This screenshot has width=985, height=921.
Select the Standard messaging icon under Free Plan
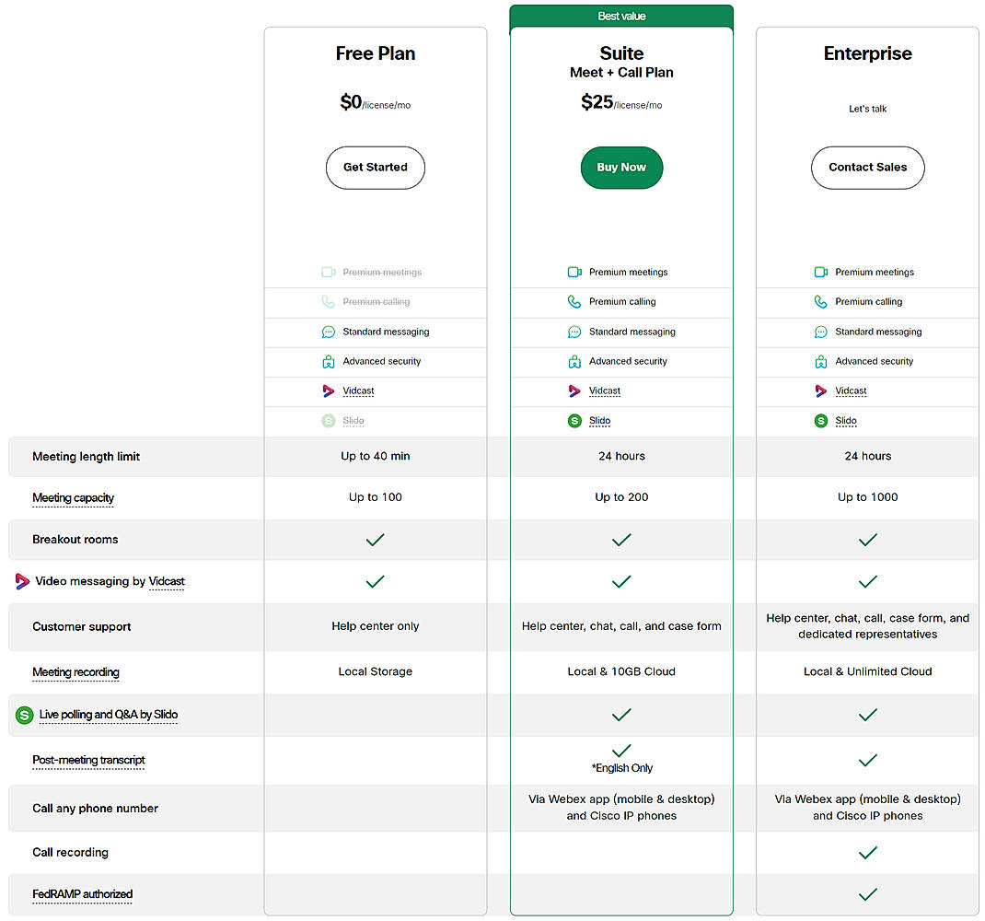click(329, 332)
